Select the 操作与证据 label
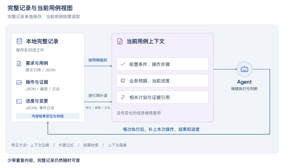This screenshot has width=284, height=168. [37, 82]
